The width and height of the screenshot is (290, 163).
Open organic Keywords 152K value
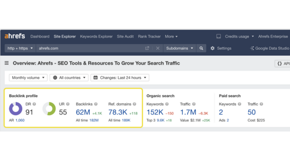[155, 112]
